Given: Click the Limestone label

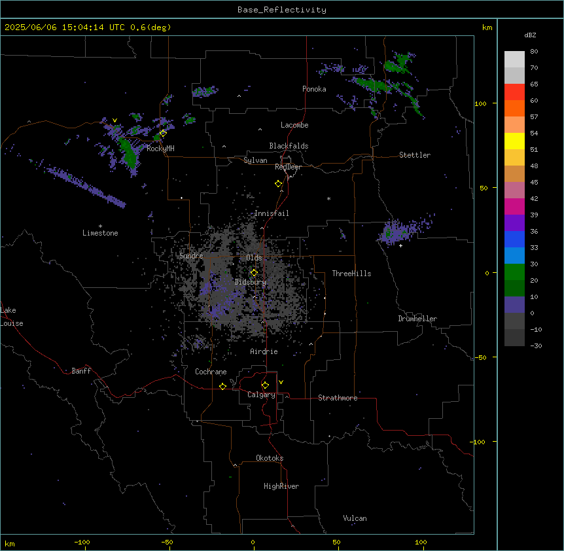Looking at the screenshot, I should pyautogui.click(x=100, y=233).
